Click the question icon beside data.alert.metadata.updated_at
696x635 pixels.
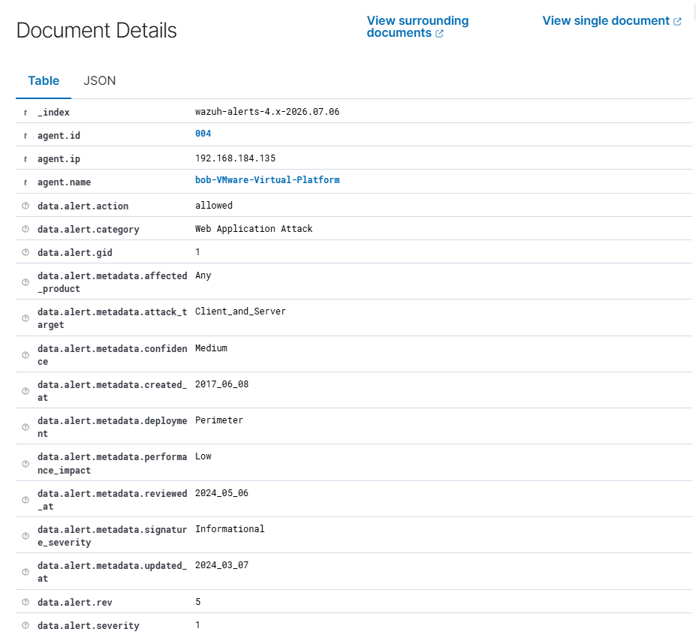(26, 572)
